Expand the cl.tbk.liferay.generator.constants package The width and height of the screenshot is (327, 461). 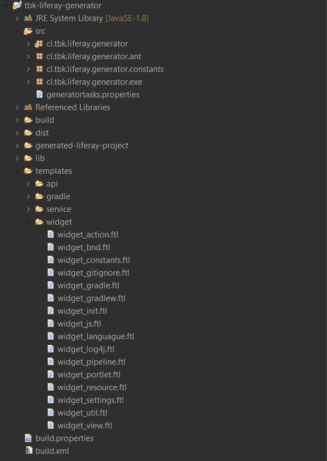[x=28, y=69]
